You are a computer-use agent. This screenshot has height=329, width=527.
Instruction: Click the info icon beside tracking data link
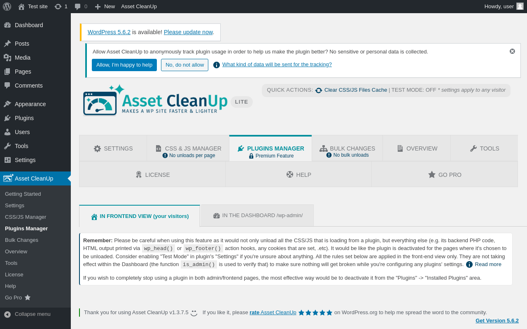tap(217, 65)
